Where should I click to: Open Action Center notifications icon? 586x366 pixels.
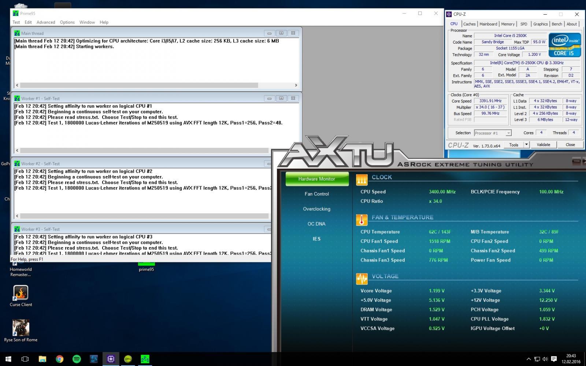(554, 359)
